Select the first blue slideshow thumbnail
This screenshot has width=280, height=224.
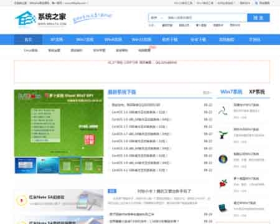click(26, 166)
